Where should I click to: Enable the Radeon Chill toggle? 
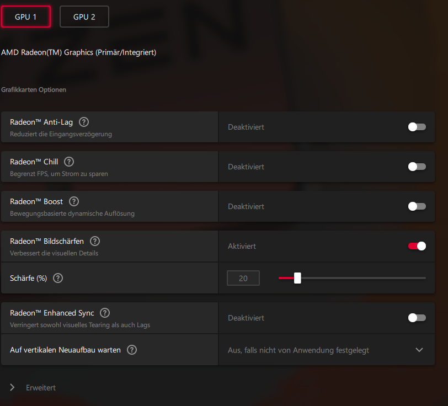point(417,167)
